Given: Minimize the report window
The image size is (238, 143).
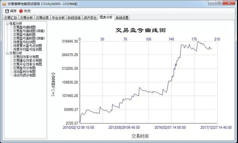Looking at the screenshot, I should click(x=212, y=3).
